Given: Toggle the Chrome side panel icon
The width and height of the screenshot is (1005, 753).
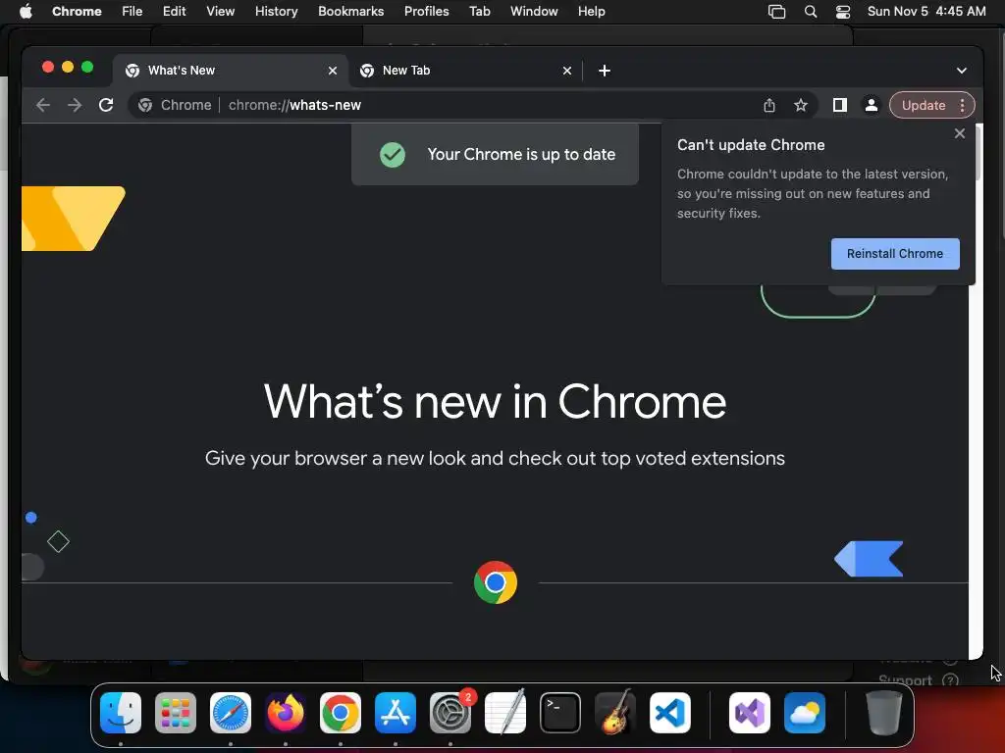Looking at the screenshot, I should (x=840, y=105).
